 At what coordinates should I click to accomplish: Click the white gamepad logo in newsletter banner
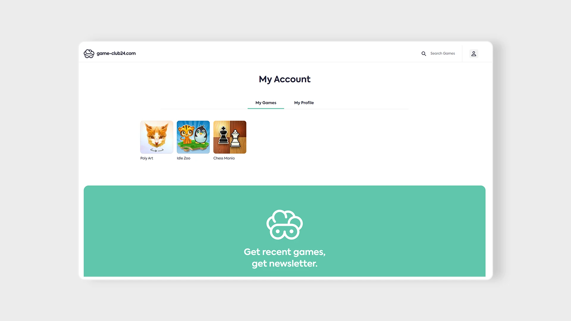click(285, 225)
